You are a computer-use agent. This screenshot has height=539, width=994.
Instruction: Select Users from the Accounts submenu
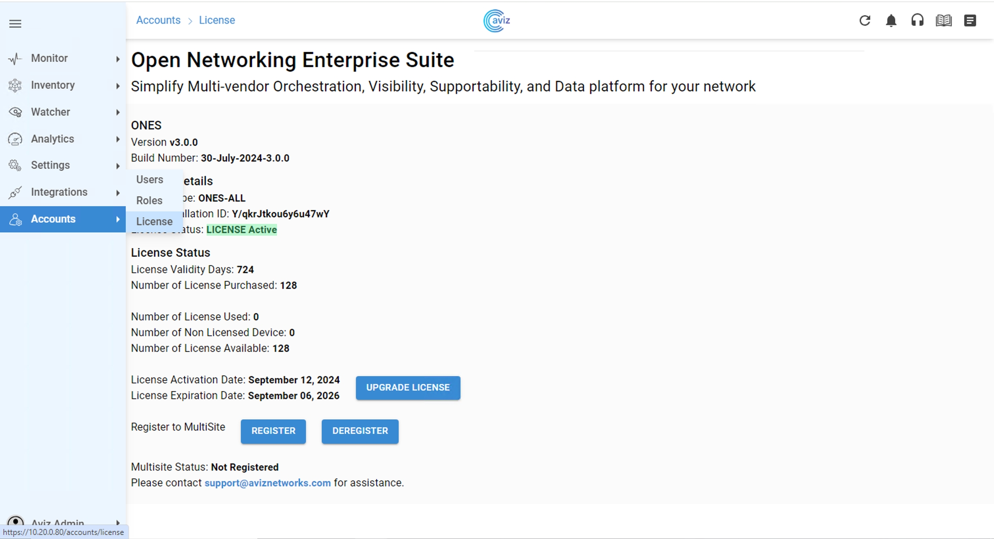pos(150,180)
